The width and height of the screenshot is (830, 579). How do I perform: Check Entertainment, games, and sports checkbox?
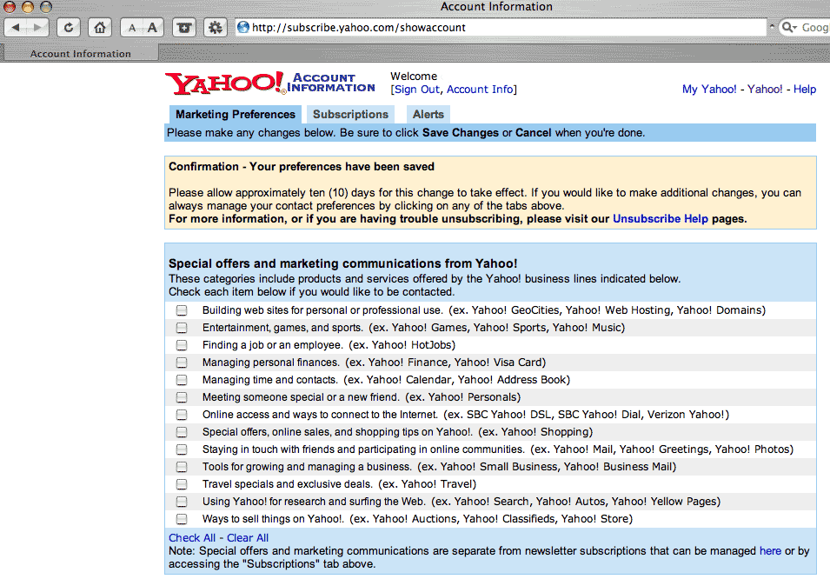182,328
